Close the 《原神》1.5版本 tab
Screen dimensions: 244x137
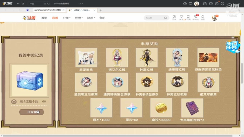click(x=94, y=10)
